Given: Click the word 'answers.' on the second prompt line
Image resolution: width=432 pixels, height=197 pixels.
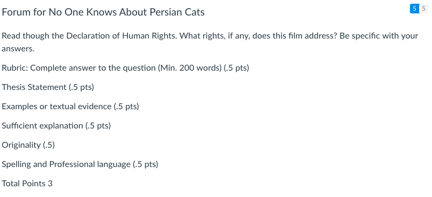Looking at the screenshot, I should (x=18, y=49).
